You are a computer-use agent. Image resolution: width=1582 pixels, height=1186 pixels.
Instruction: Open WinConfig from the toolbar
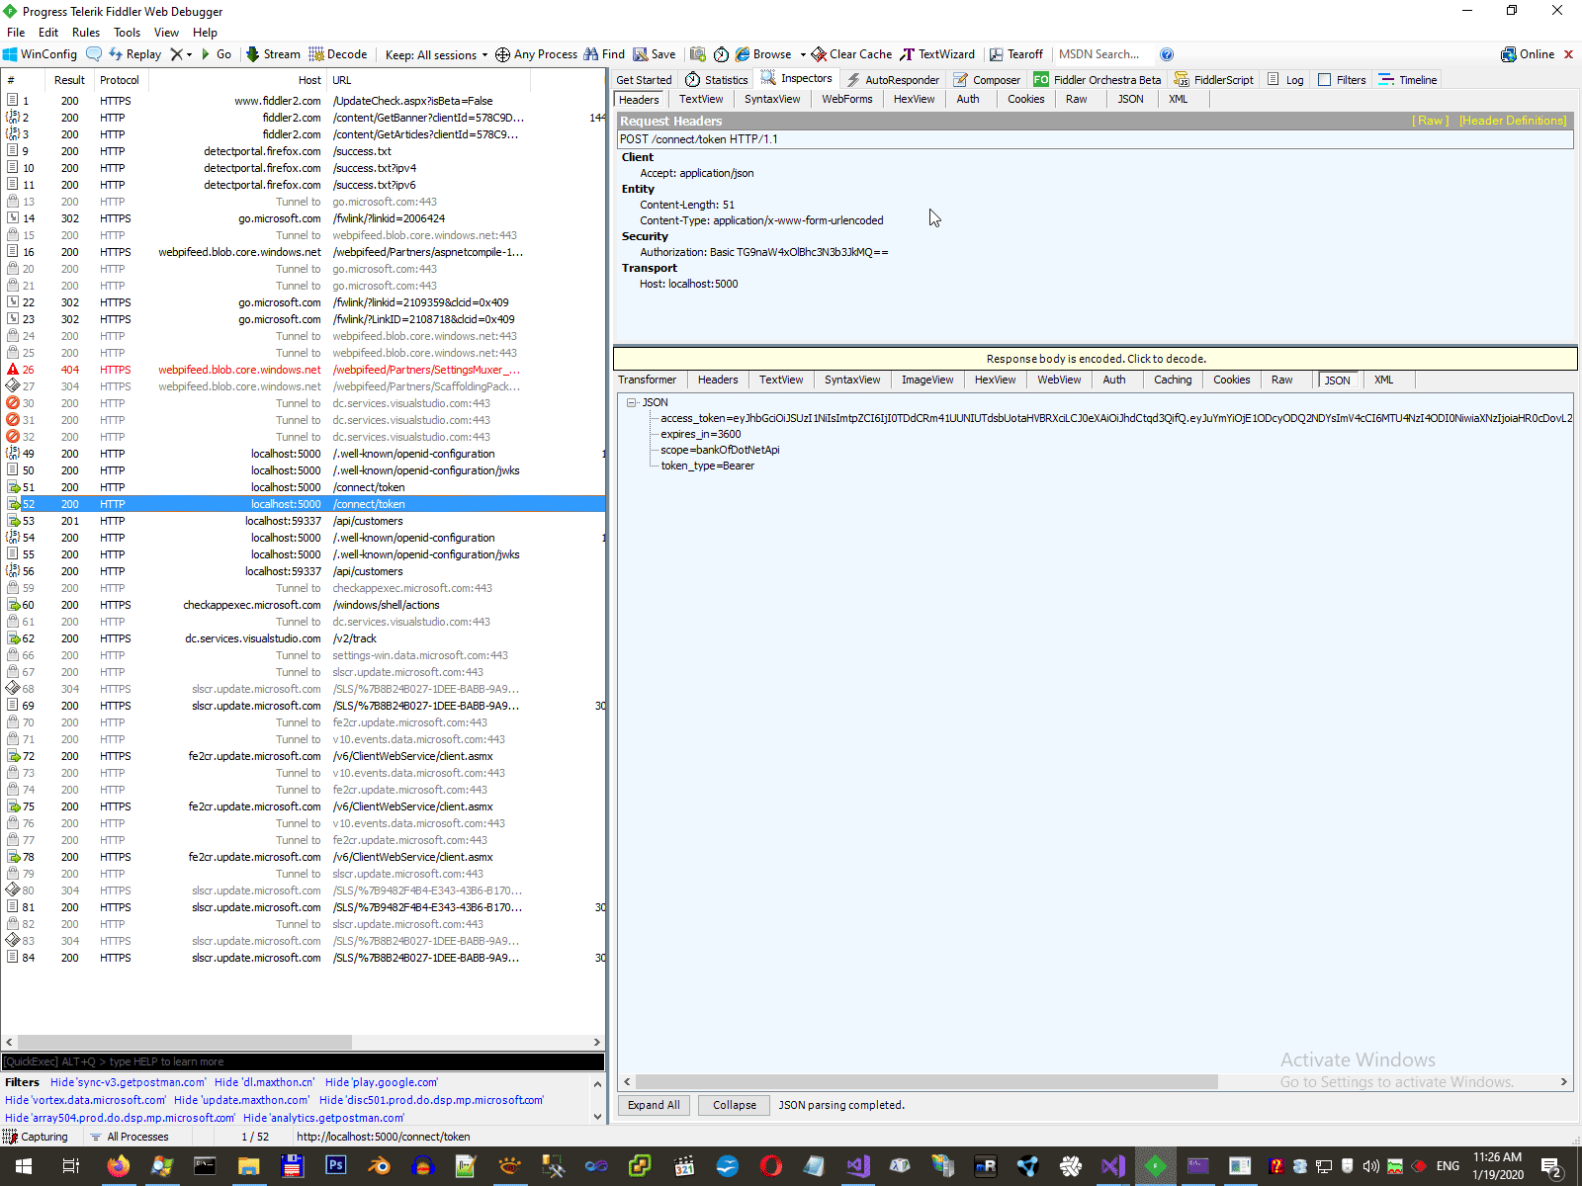point(40,54)
